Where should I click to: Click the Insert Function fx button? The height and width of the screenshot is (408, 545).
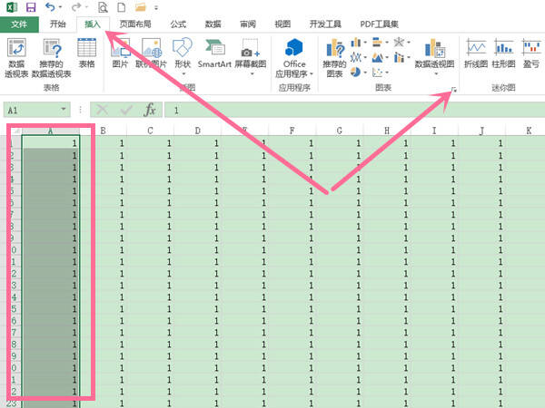[150, 110]
